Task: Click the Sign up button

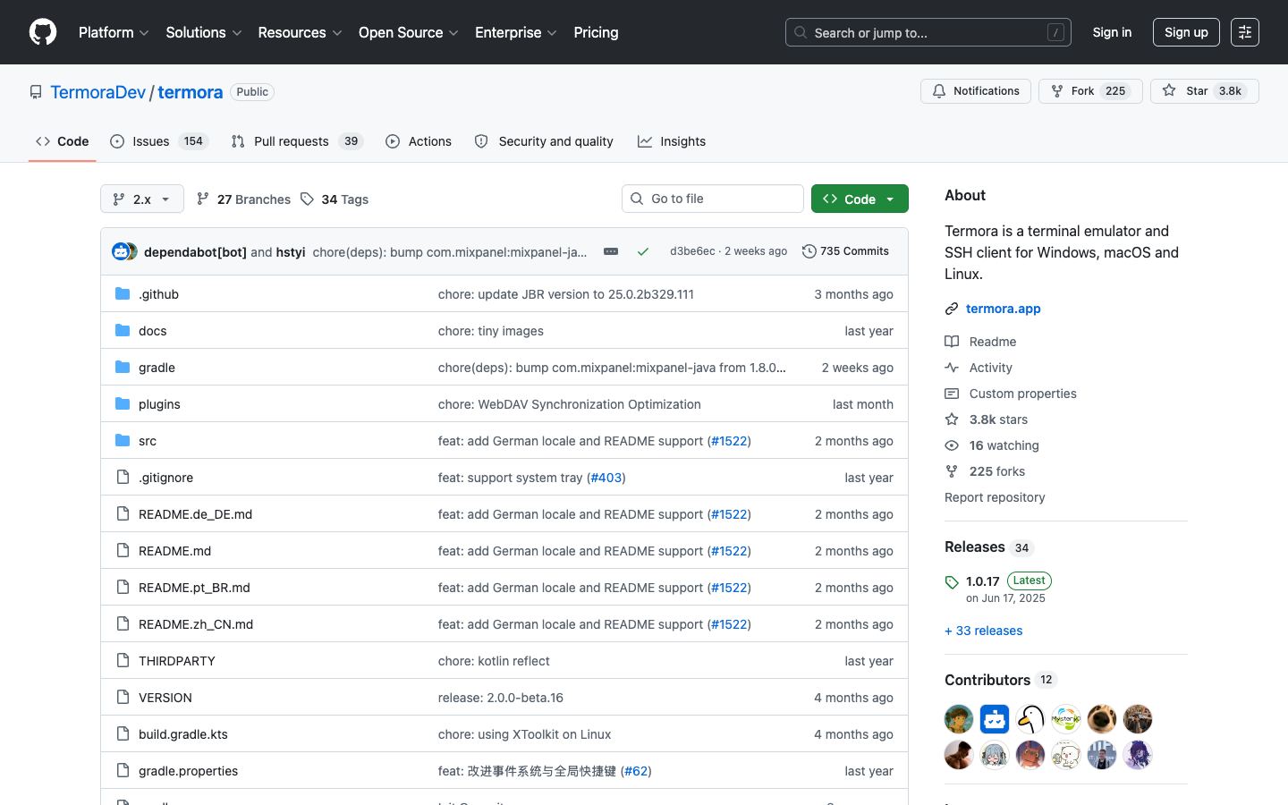Action: pyautogui.click(x=1186, y=32)
